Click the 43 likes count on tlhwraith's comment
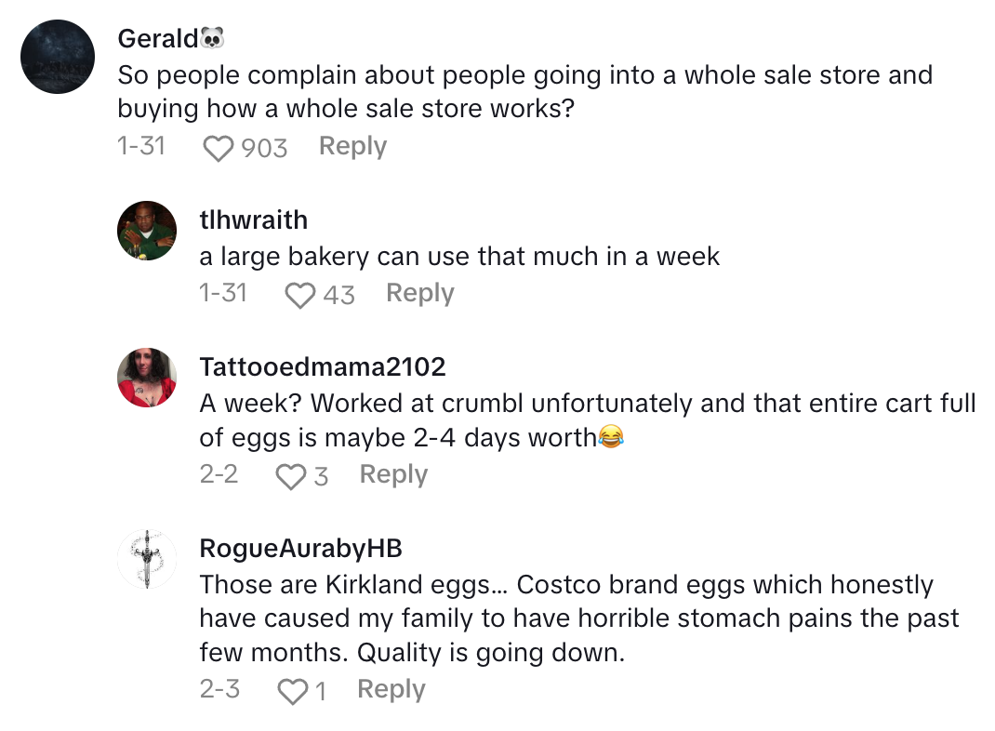The width and height of the screenshot is (995, 731). pyautogui.click(x=338, y=295)
